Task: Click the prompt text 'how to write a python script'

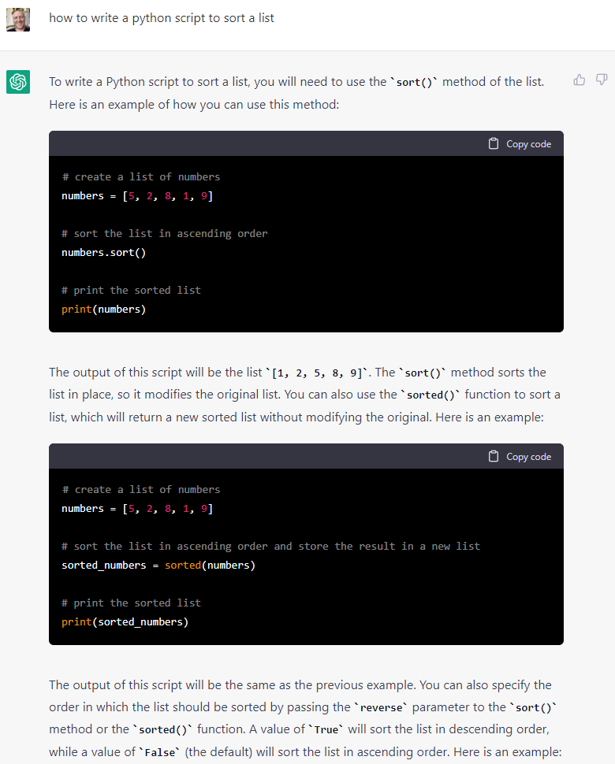Action: 127,18
